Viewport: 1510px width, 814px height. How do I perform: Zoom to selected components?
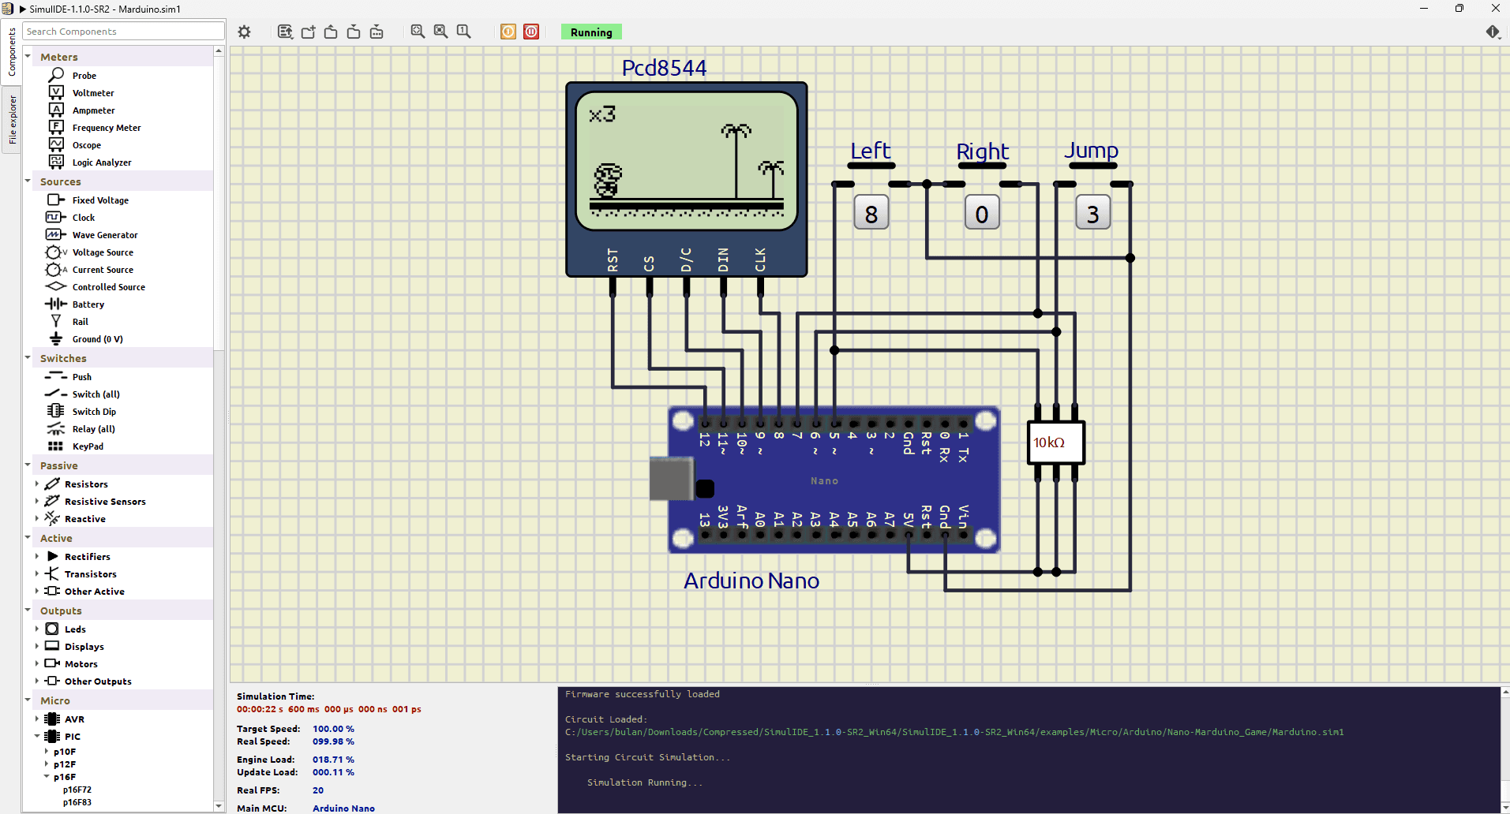[440, 32]
